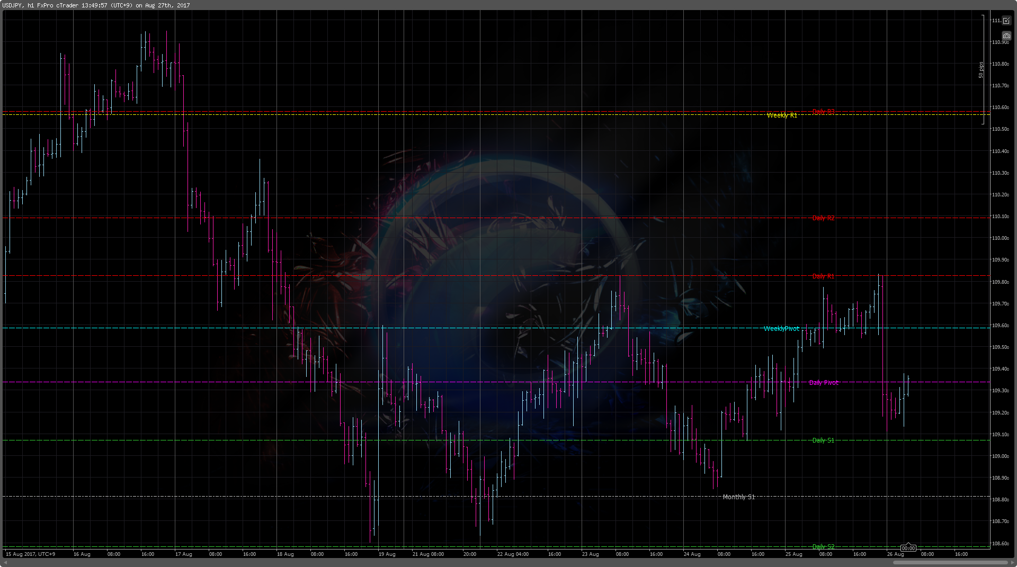Select the Daily S1 label
The width and height of the screenshot is (1017, 567).
pos(823,440)
